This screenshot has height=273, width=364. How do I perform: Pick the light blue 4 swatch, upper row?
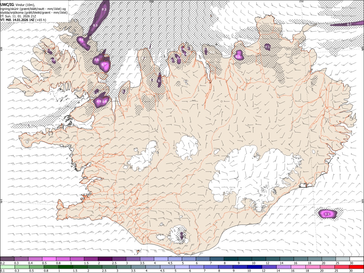(x=160, y=259)
